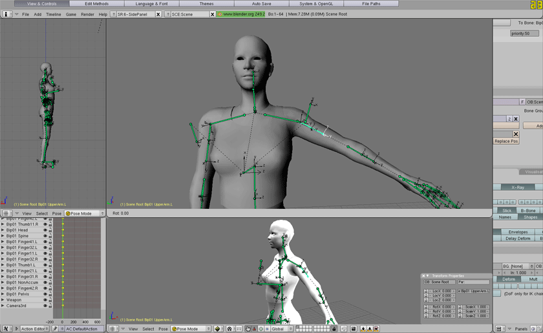Open the BG: [None] dropdown

(518, 266)
